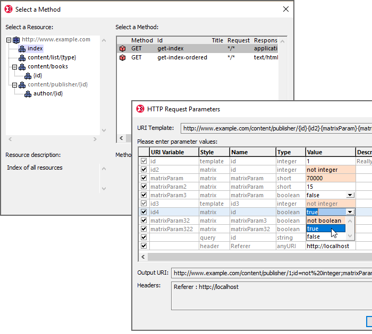Click the content/books resource icon
372x334 pixels.
point(22,67)
